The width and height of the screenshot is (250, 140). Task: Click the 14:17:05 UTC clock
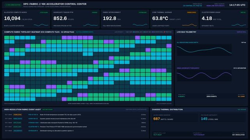click(x=237, y=5)
